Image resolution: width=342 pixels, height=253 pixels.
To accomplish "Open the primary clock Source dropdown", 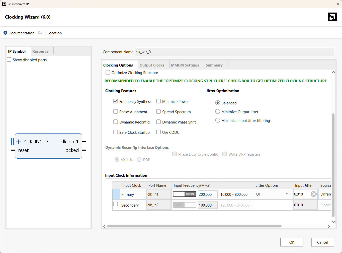I will 325,194.
